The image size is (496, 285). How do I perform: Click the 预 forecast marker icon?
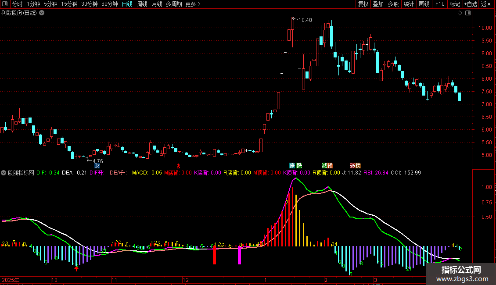pos(330,166)
